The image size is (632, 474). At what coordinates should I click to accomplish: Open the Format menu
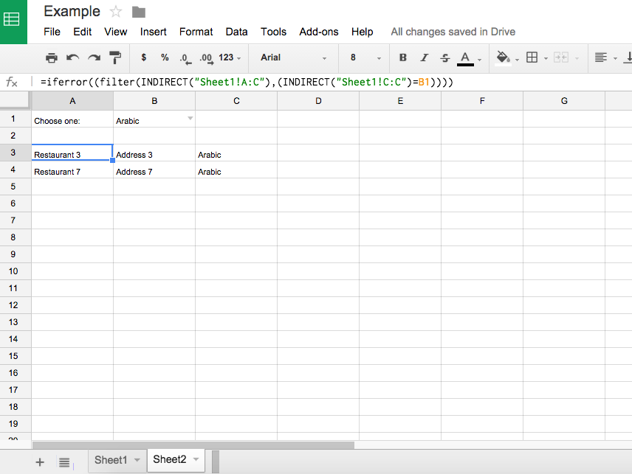[196, 32]
